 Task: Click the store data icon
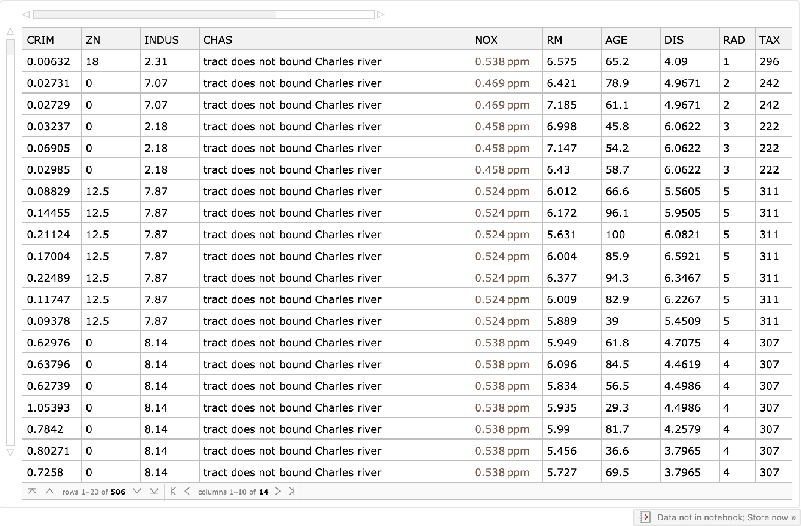(x=644, y=517)
